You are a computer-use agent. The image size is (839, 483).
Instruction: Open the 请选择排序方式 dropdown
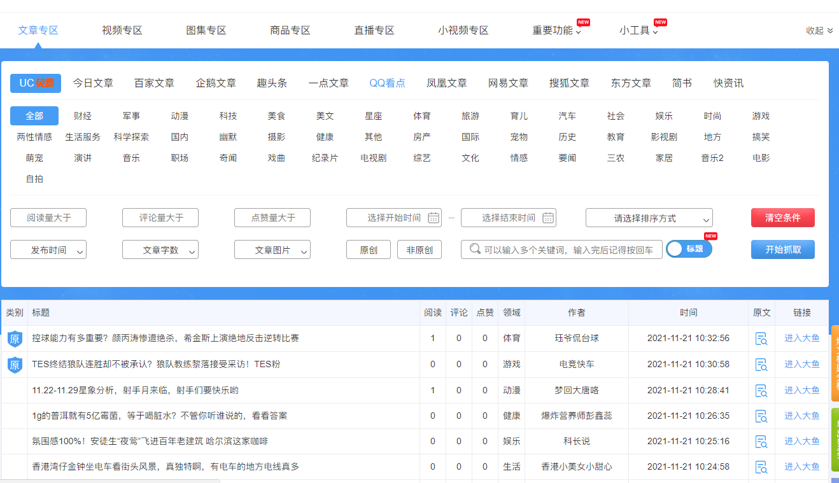coord(649,218)
